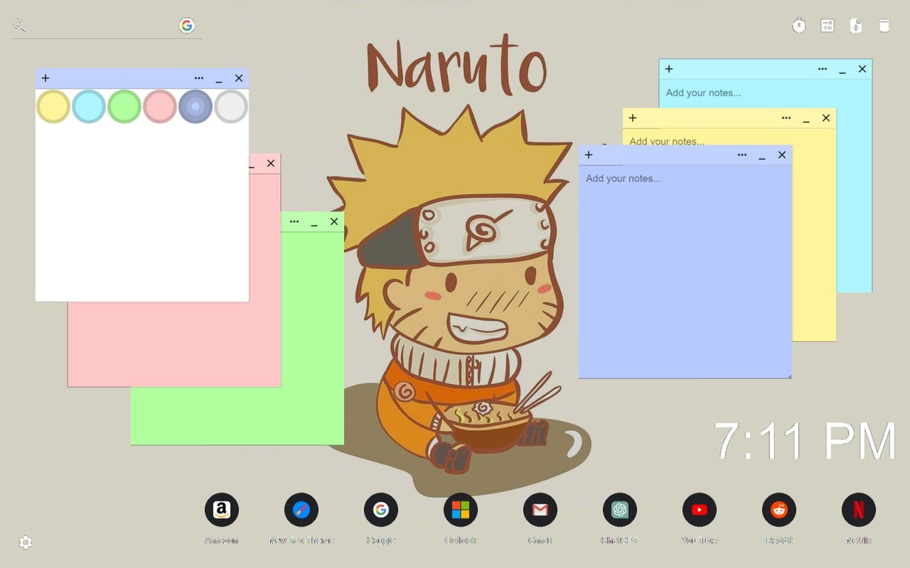Image resolution: width=910 pixels, height=568 pixels.
Task: Click the blue note's text area
Action: pyautogui.click(x=685, y=272)
